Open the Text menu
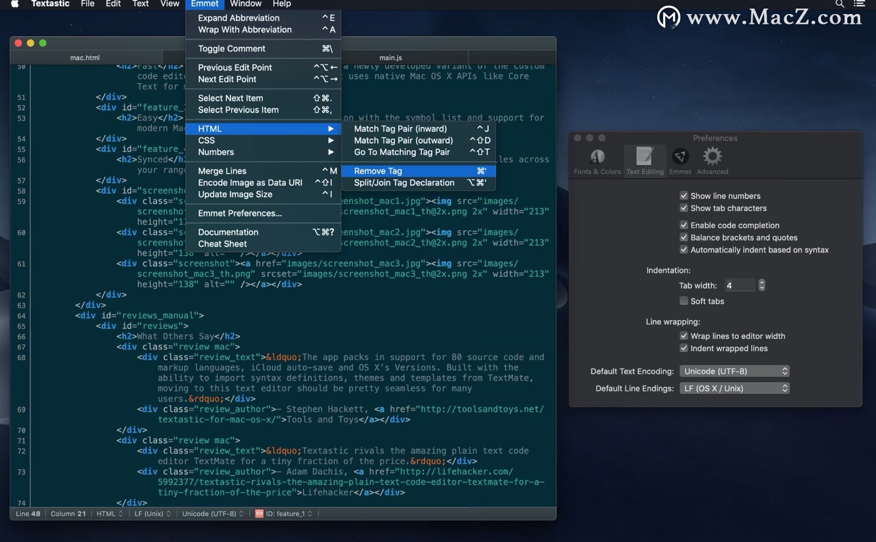This screenshot has width=876, height=542. point(141,4)
